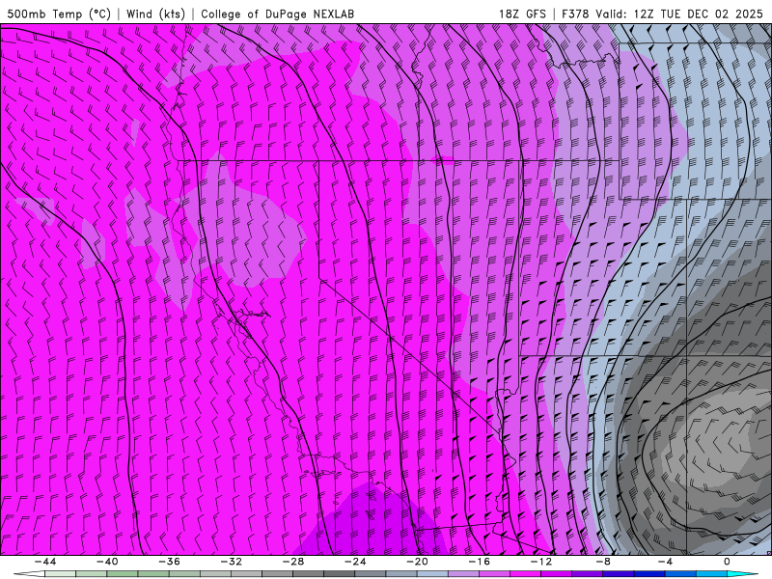This screenshot has height=579, width=772.
Task: Click the "18Z GFS" model run label
Action: tap(522, 14)
